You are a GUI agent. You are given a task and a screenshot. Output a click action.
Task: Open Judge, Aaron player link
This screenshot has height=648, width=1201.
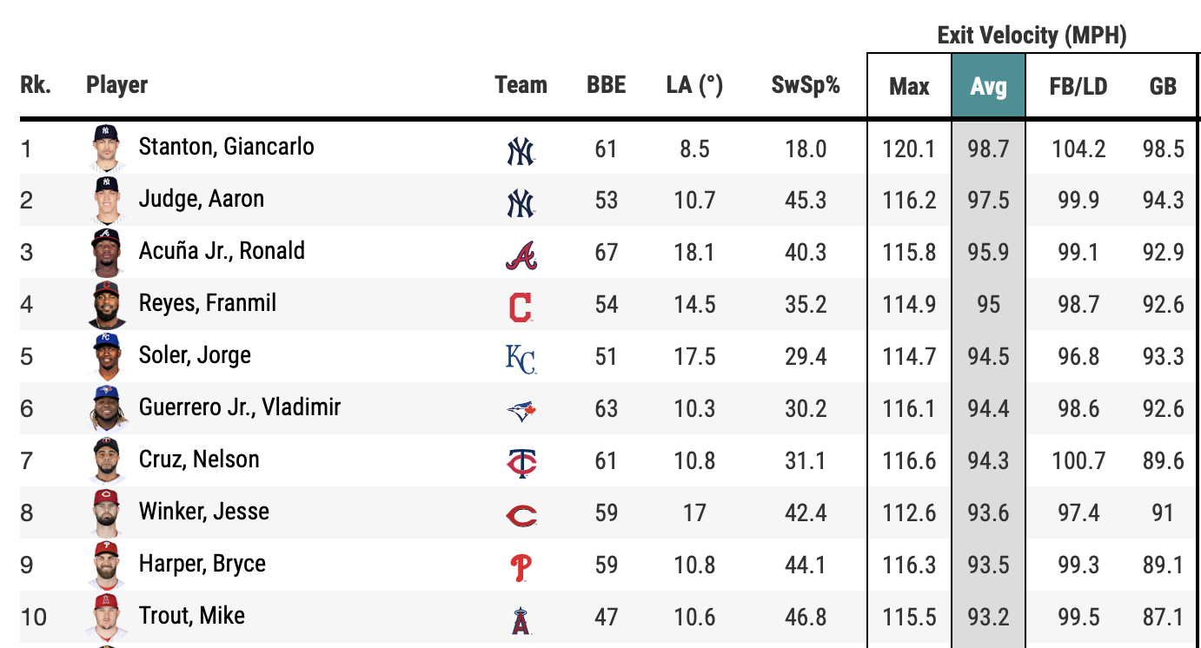tap(201, 199)
